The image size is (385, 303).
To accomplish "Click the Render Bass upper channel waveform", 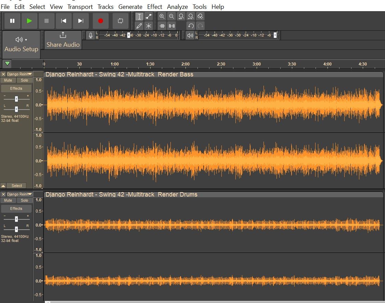I will pos(213,105).
